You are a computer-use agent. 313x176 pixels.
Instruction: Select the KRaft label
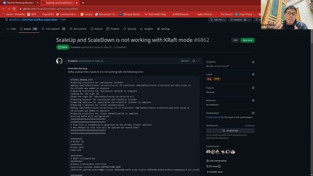point(217,79)
